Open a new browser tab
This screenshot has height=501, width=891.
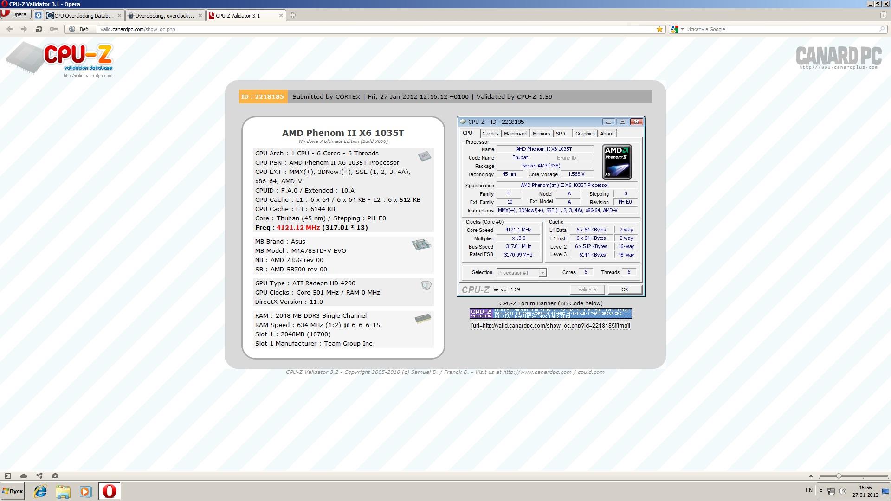tap(292, 15)
